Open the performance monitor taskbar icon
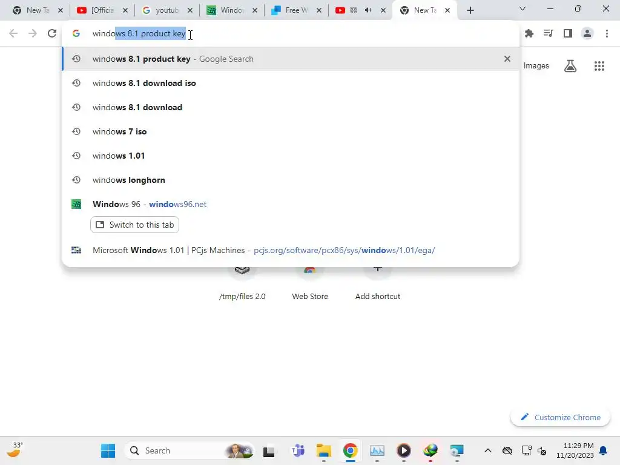Screen dimensions: 620x465 (x=377, y=450)
